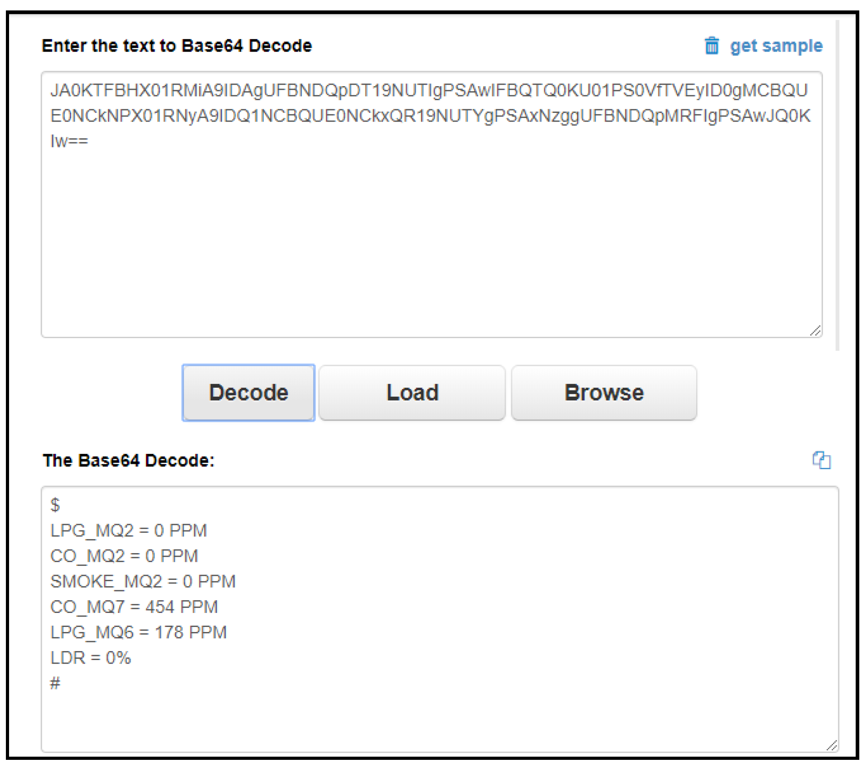Image resolution: width=867 pixels, height=768 pixels.
Task: Click the trash icon to clear input
Action: [711, 45]
